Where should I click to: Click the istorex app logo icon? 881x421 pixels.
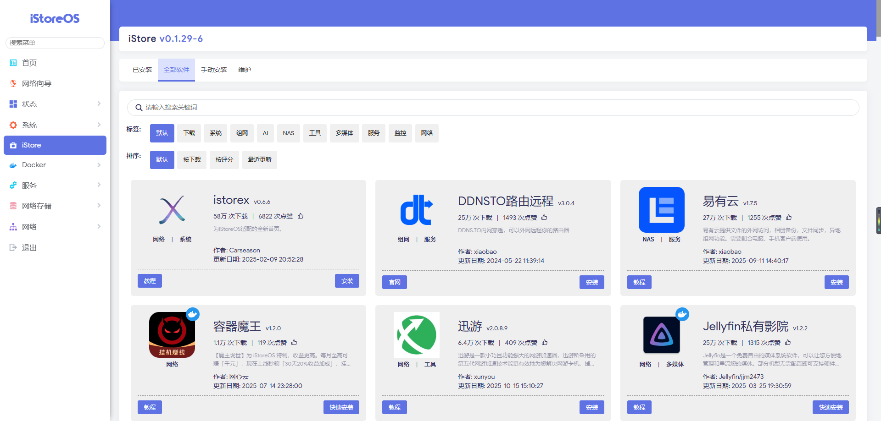pos(172,210)
